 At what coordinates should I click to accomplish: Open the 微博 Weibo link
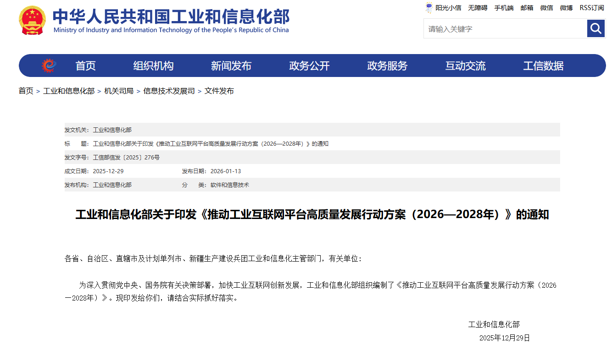[566, 8]
